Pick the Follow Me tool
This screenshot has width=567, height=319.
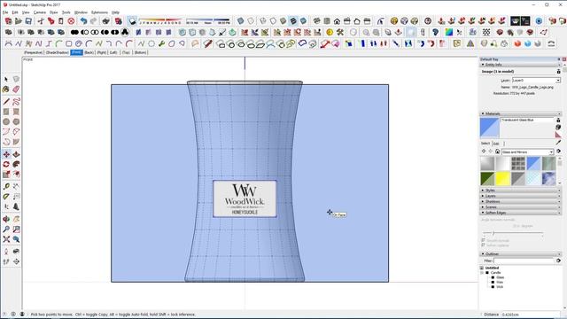pyautogui.click(x=16, y=165)
